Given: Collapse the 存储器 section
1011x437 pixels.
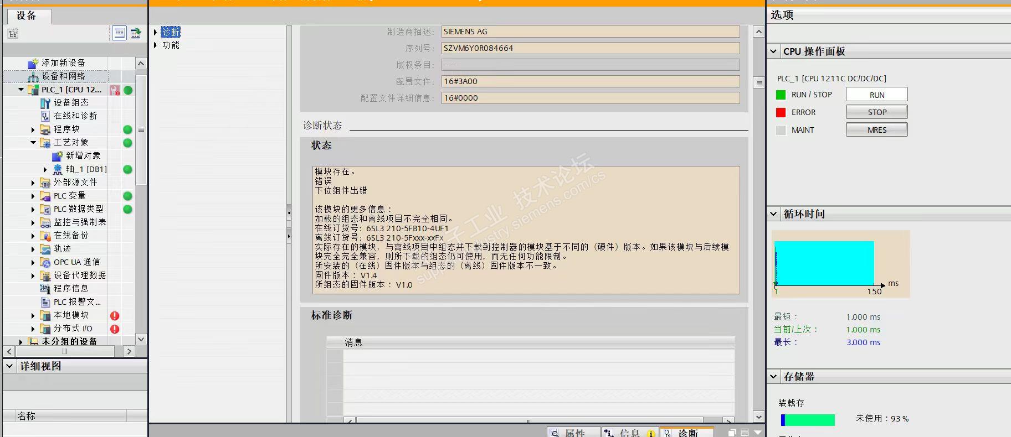Looking at the screenshot, I should (x=774, y=377).
